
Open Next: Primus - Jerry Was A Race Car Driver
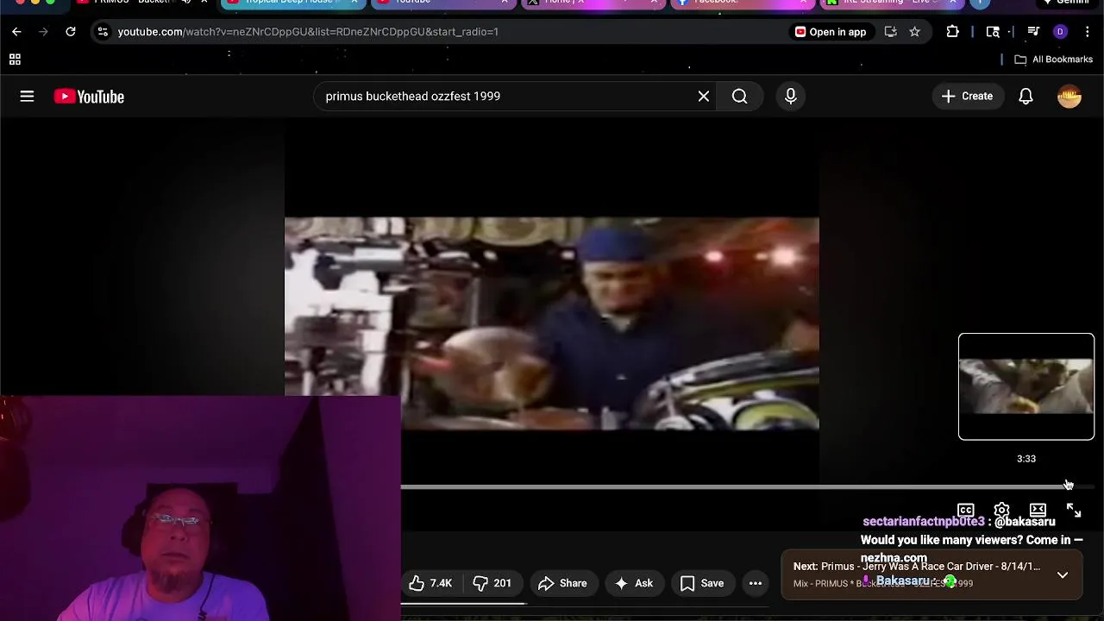coord(917,567)
